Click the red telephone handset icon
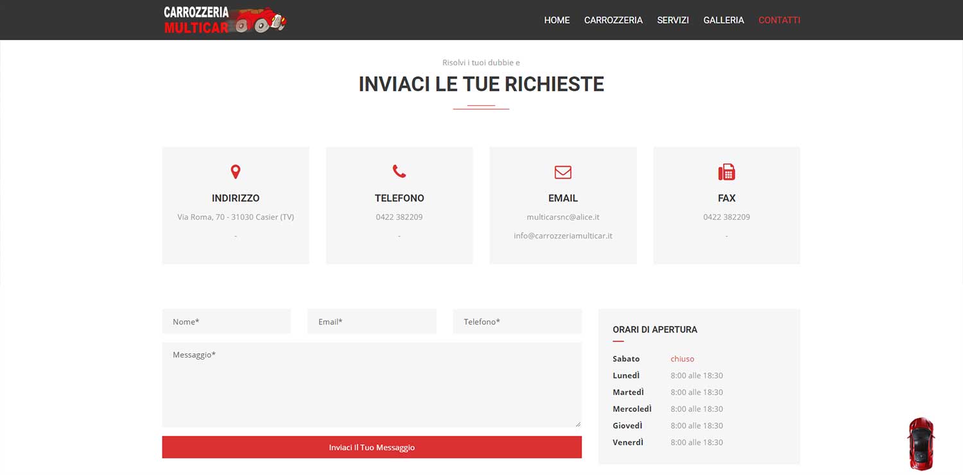 point(399,171)
